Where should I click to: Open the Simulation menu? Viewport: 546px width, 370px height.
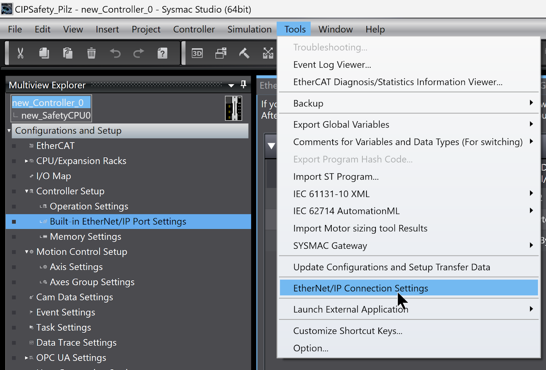point(249,29)
